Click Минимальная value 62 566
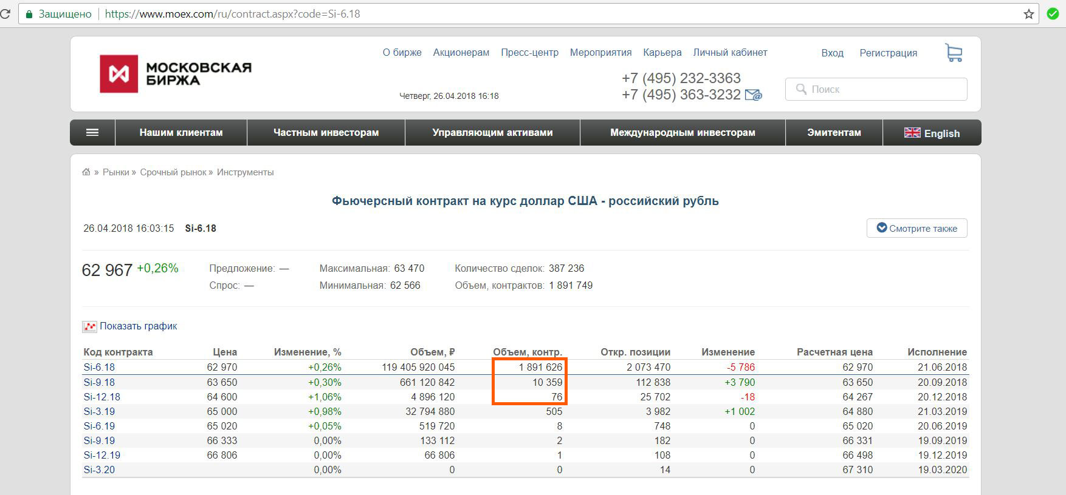 click(405, 285)
